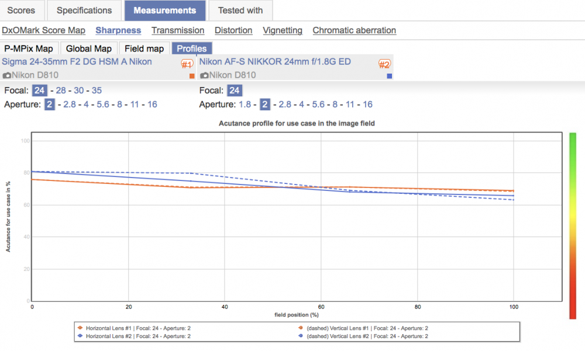
Task: Select aperture 1.8 for the Nikkor lens
Action: coord(245,105)
